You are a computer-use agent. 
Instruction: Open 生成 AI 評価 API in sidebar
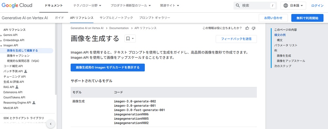point(14,82)
